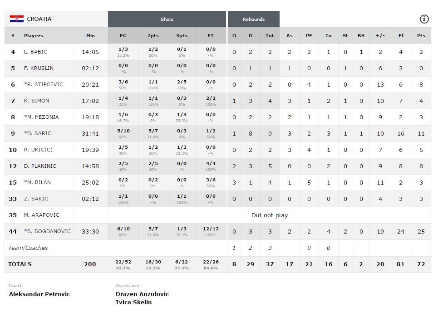Click the Rebounds group header
The width and height of the screenshot is (433, 312).
coord(253,19)
